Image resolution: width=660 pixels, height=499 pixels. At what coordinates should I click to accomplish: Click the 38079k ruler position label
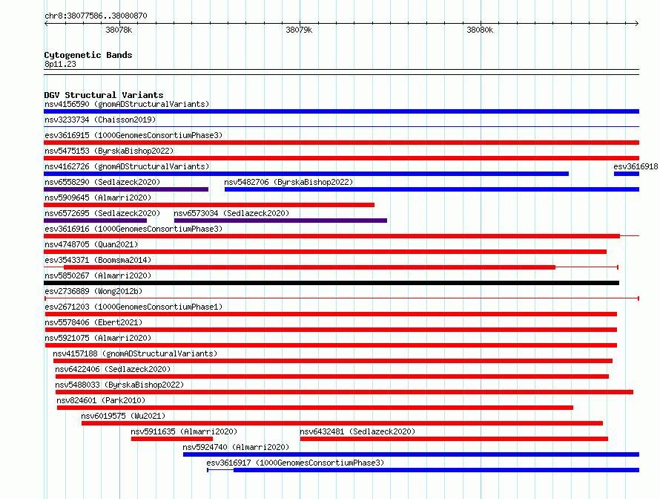click(299, 30)
